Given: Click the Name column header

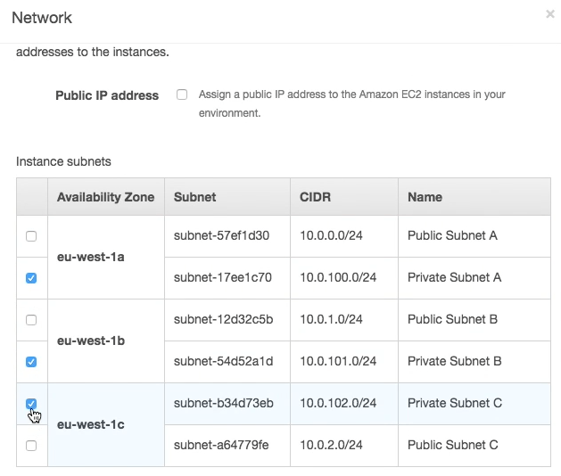Looking at the screenshot, I should coord(425,197).
